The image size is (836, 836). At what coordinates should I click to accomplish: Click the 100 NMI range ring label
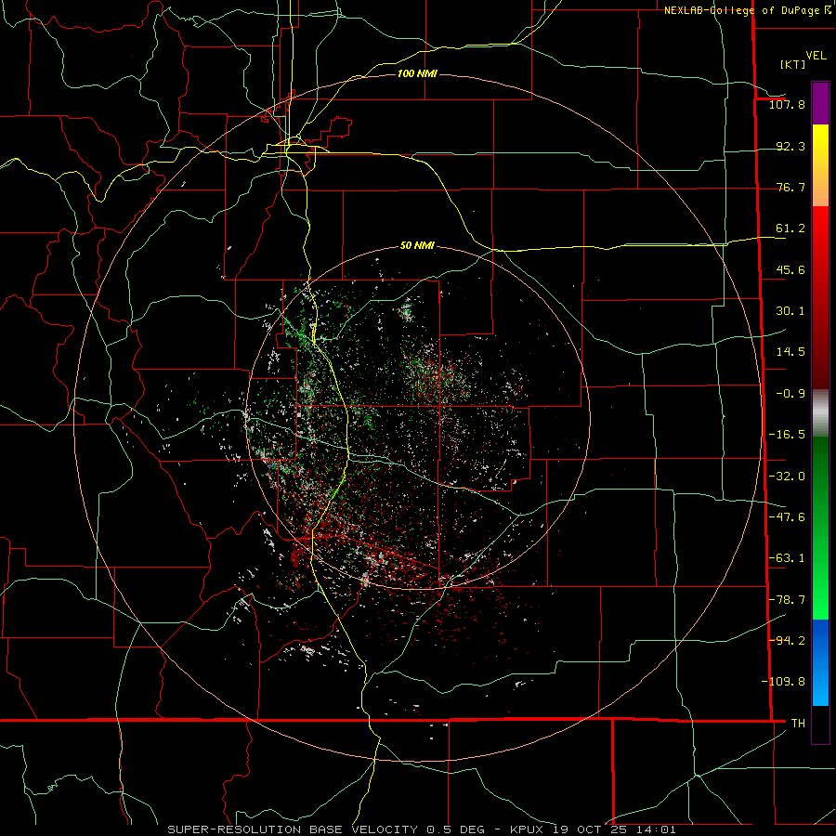(x=417, y=73)
